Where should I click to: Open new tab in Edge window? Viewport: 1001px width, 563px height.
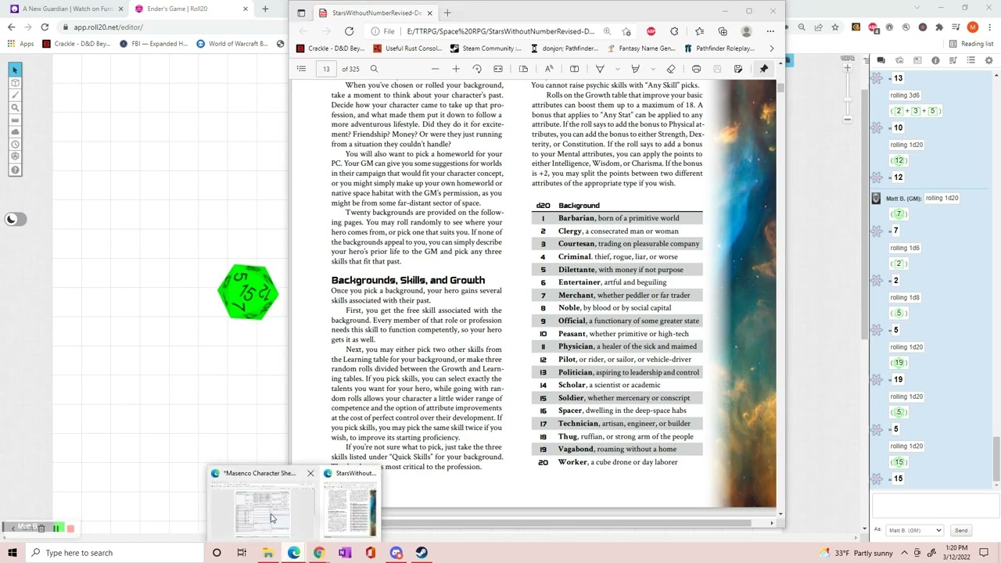point(447,13)
